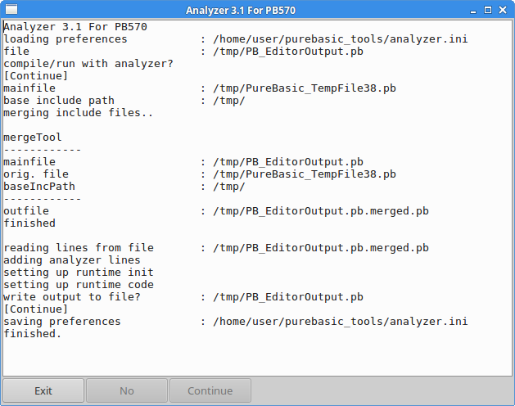Close the Analyzer 3.1 window
Viewport: 515px width, 406px height.
[x=504, y=10]
